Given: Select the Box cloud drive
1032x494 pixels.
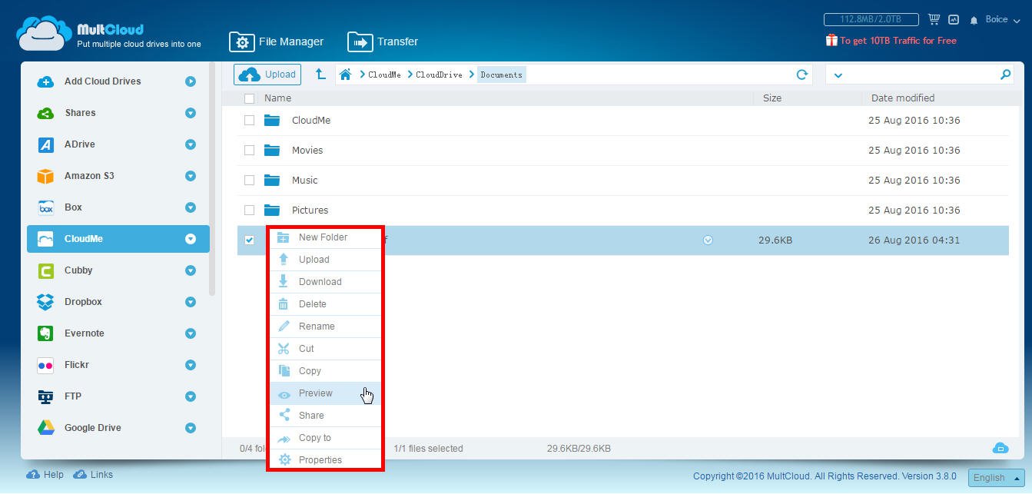Looking at the screenshot, I should [73, 207].
